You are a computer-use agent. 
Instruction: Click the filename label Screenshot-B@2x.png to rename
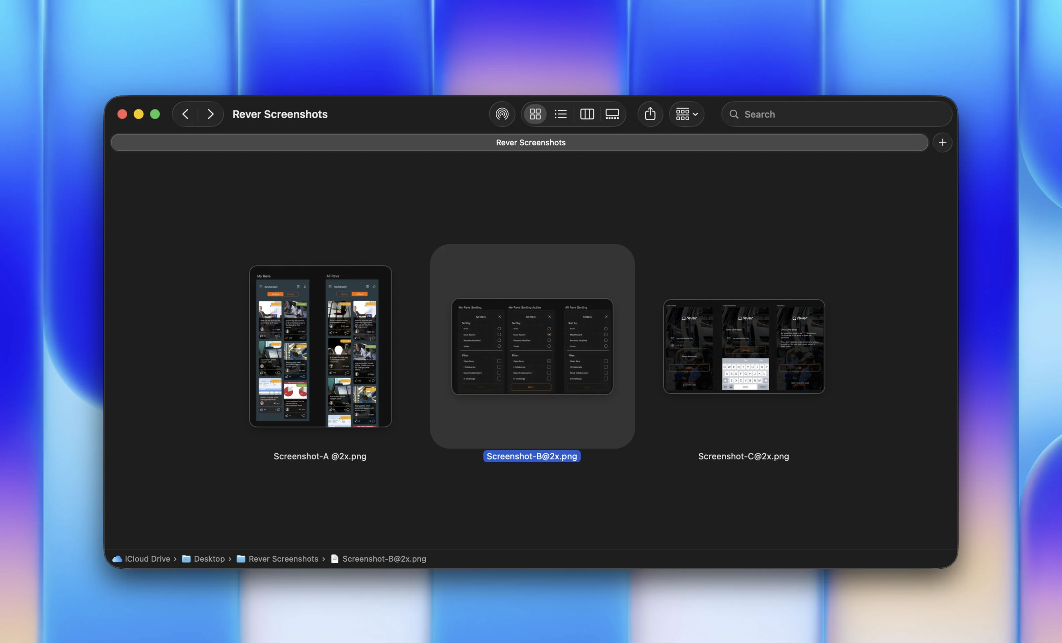coord(532,456)
